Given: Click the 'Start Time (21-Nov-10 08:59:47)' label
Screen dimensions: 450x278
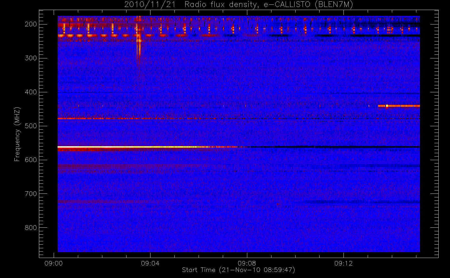Looking at the screenshot, I should pyautogui.click(x=238, y=270).
